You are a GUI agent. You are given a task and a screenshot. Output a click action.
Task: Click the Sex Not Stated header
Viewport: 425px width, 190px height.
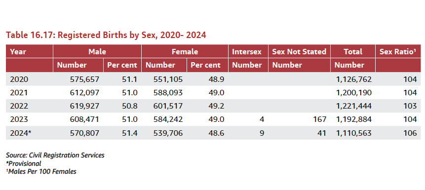[299, 51]
